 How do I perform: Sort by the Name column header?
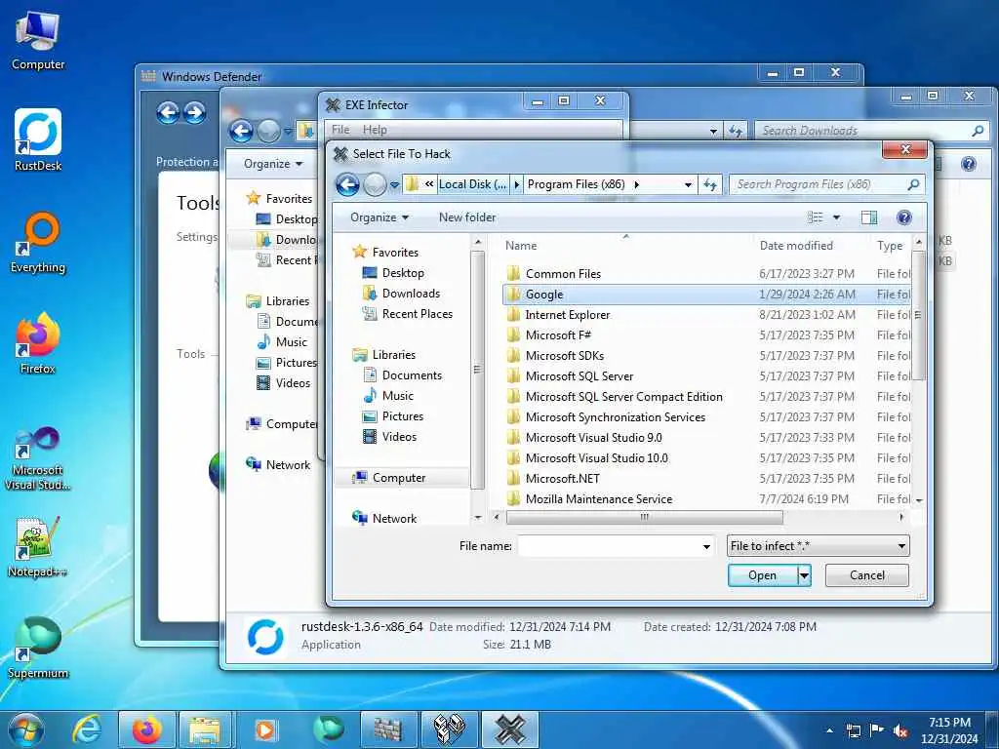point(521,246)
